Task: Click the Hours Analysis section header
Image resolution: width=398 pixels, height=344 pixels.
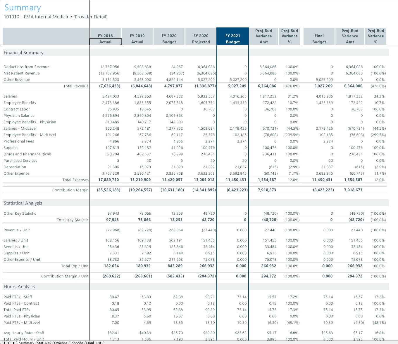Action: [x=19, y=286]
